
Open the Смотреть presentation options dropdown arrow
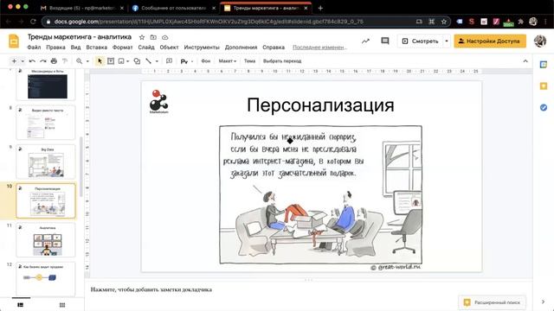click(447, 41)
